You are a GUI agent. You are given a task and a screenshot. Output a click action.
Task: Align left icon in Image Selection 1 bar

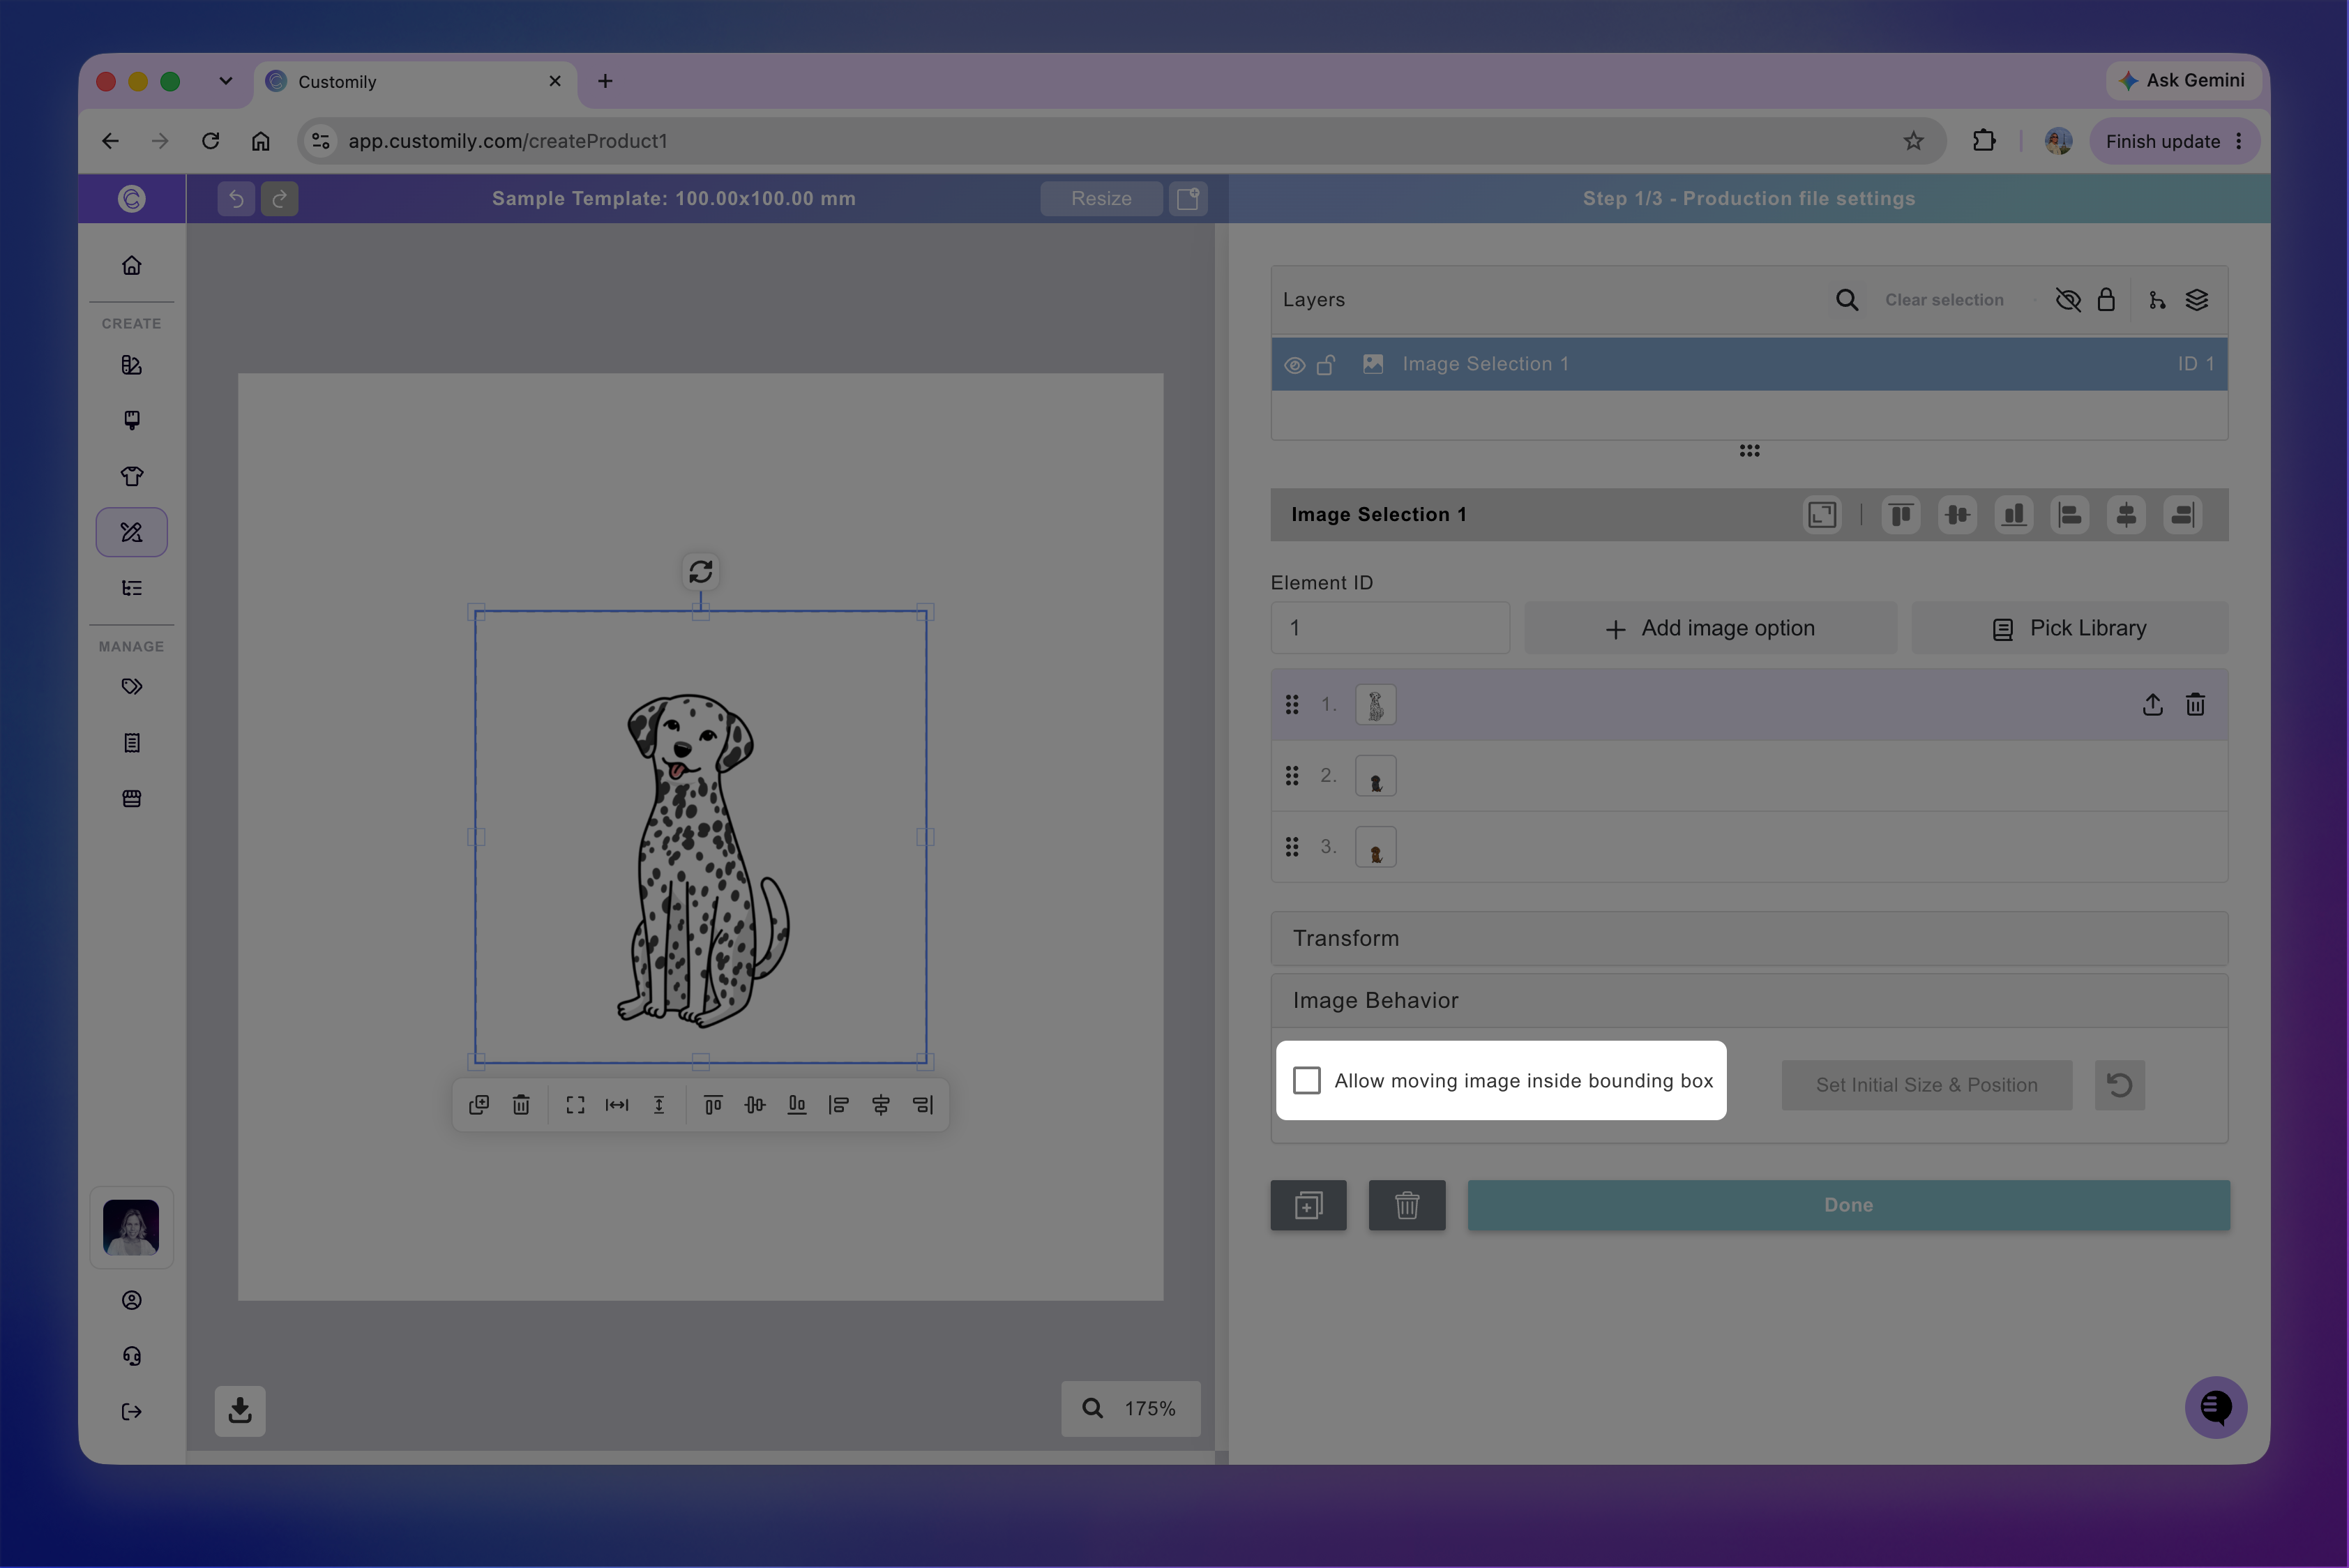click(2069, 515)
